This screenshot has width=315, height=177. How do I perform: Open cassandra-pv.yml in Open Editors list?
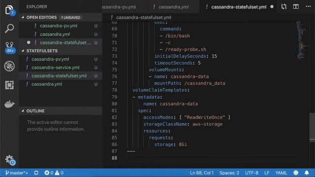click(61, 26)
